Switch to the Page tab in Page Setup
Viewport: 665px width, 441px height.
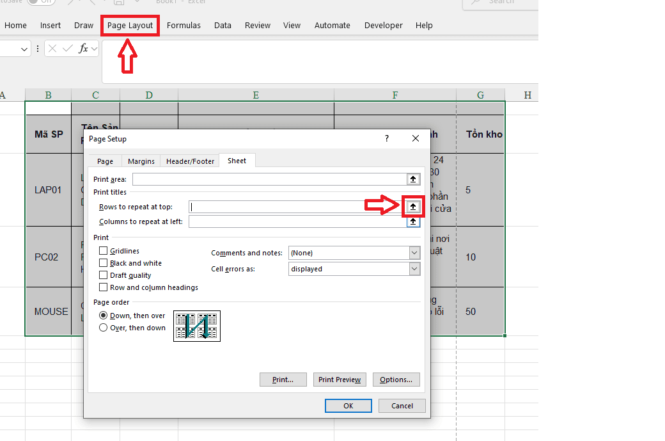(x=105, y=161)
